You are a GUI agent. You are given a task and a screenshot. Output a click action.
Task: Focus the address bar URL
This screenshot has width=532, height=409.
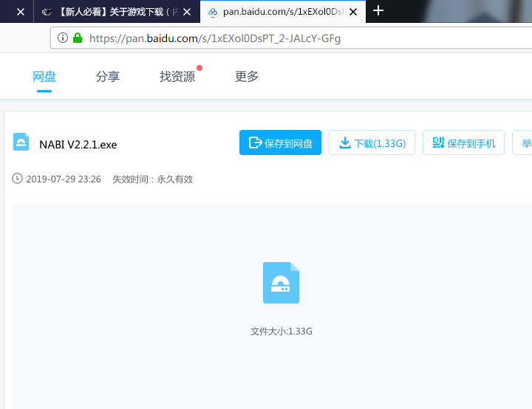[x=215, y=38]
